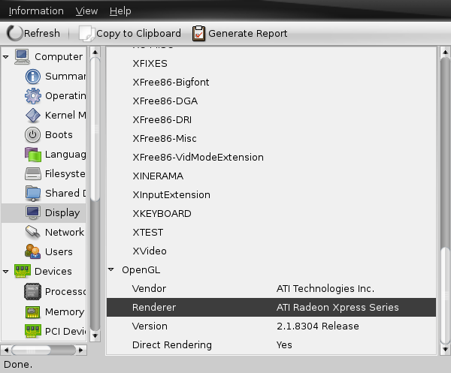
Task: Select the Languages flag icon
Action: [32, 155]
